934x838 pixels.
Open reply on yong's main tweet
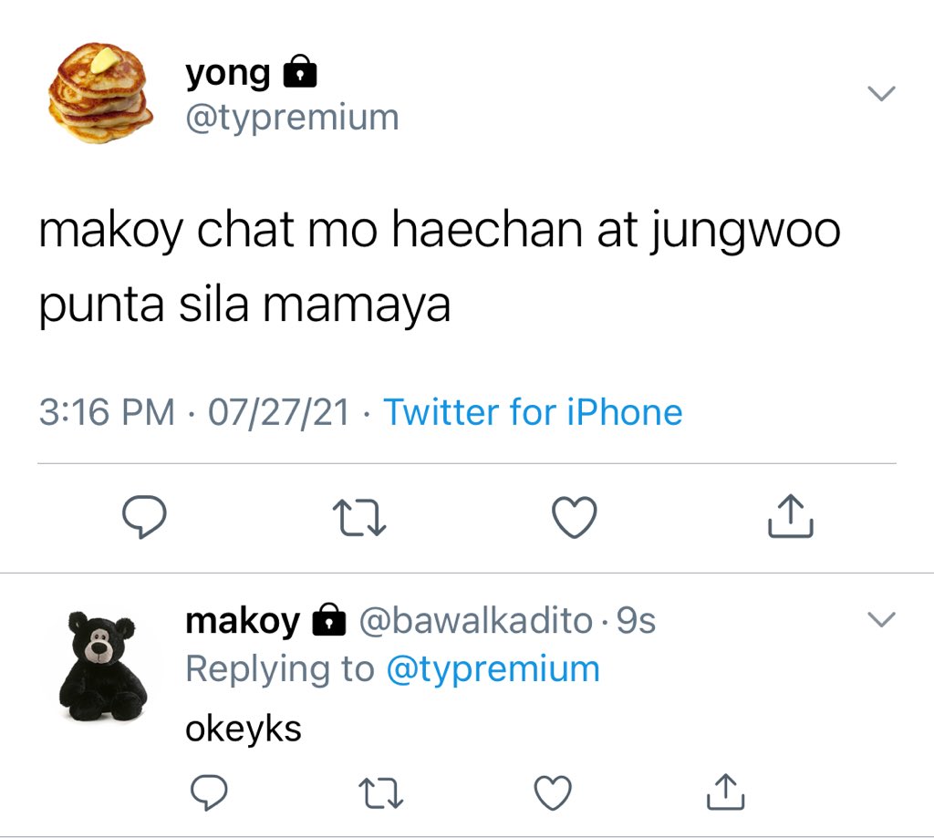144,516
